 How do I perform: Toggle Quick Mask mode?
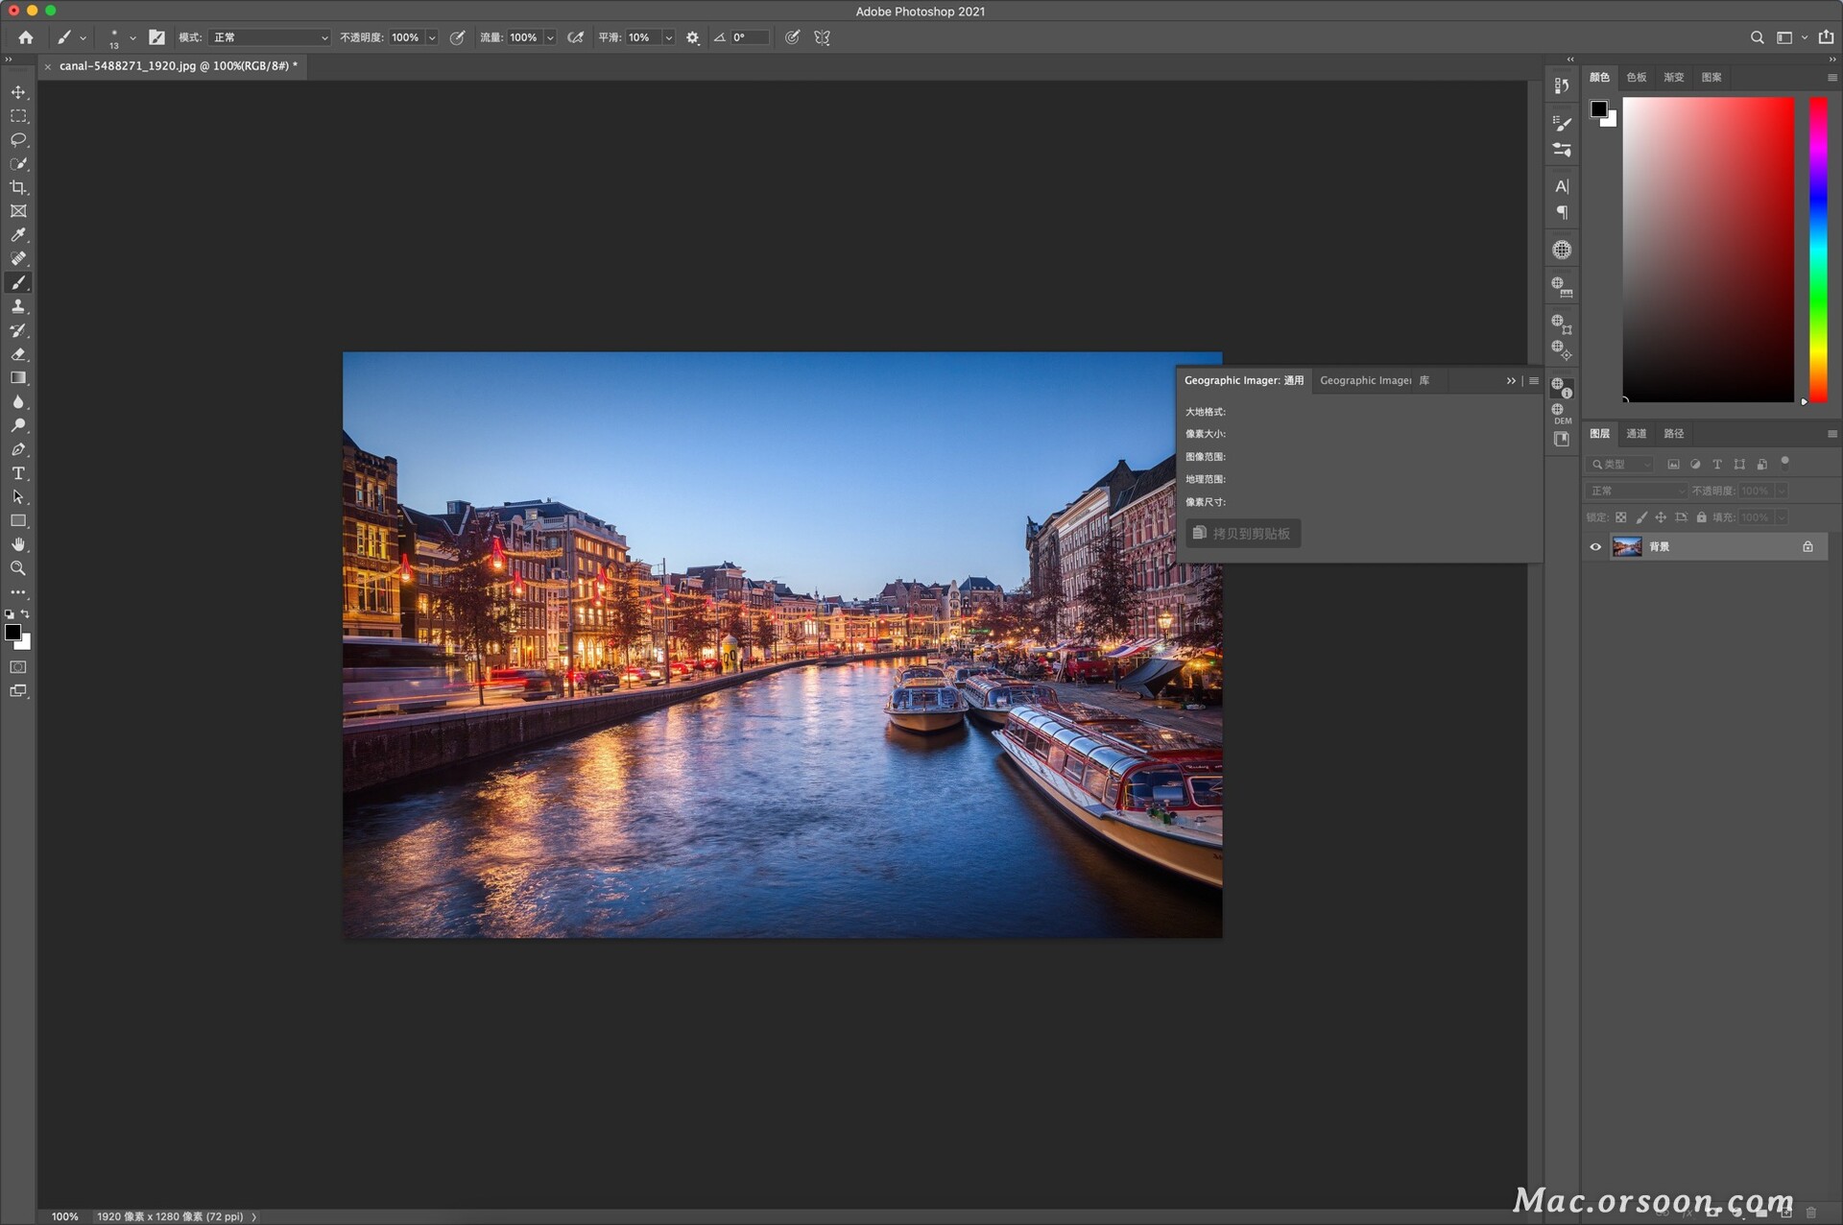(18, 667)
